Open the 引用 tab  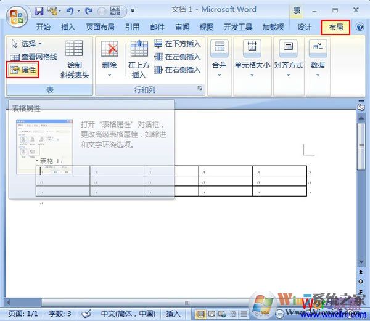(133, 27)
